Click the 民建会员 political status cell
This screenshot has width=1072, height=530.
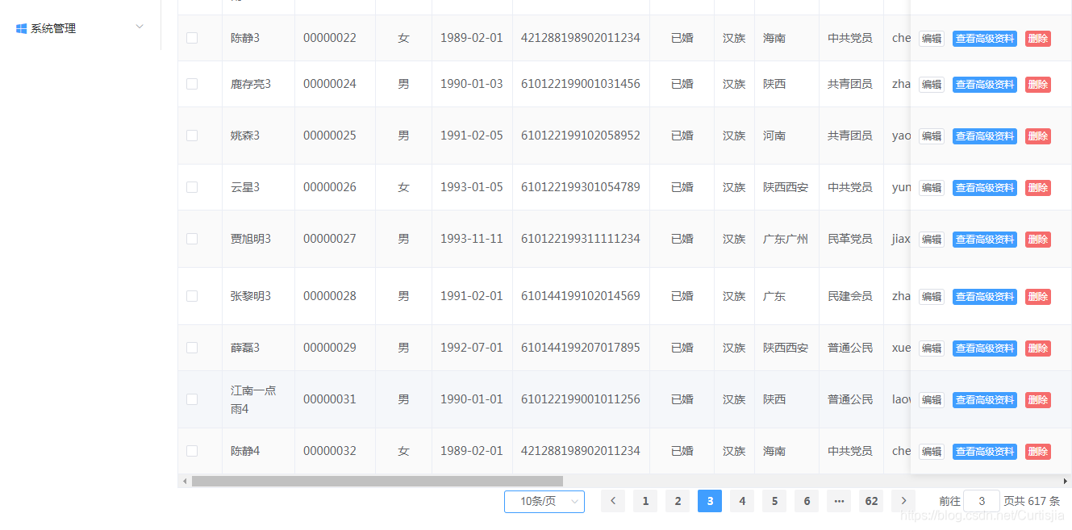click(850, 296)
